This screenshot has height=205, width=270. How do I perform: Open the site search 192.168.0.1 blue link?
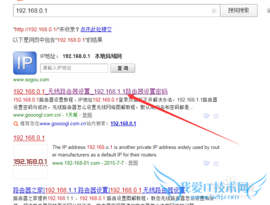123,124
